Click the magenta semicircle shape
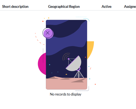 [42, 64]
